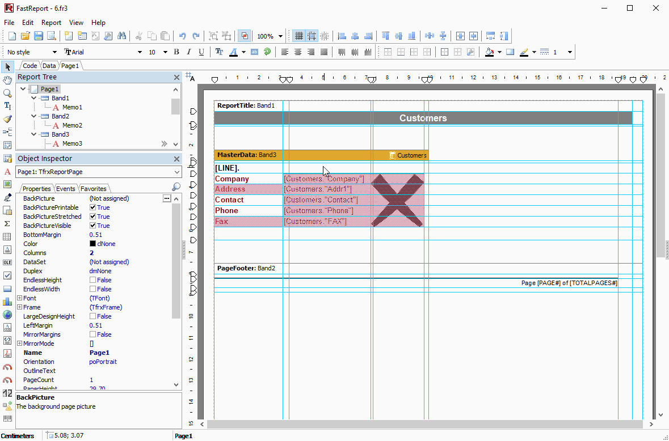Select the Copy Format brush tool

[x=7, y=119]
